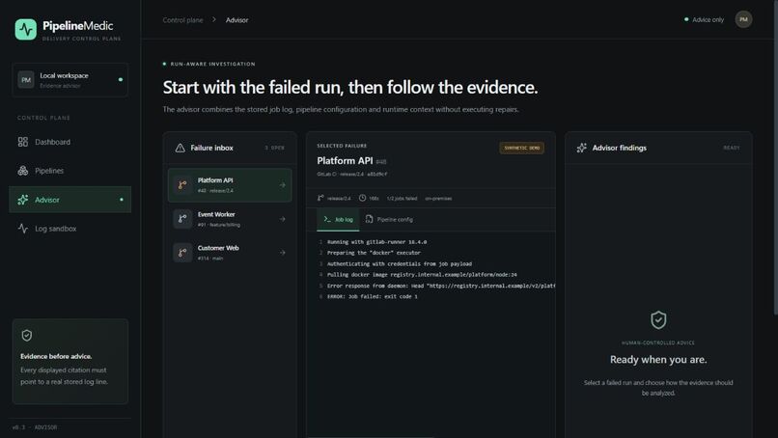Click the Pipelines stacked-boxes icon
The width and height of the screenshot is (778, 438).
pyautogui.click(x=23, y=171)
